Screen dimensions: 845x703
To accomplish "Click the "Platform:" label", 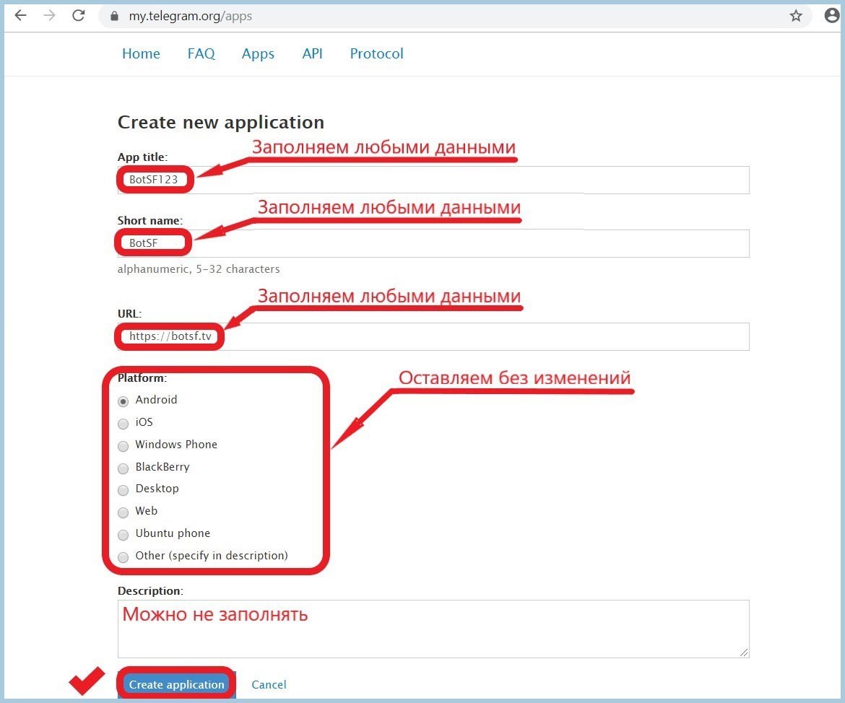I will [x=142, y=377].
